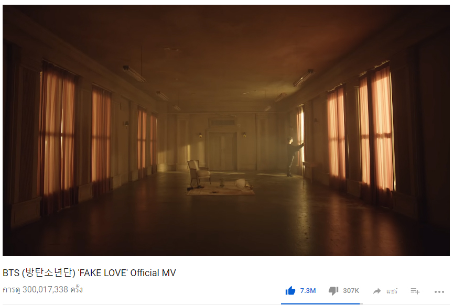Screen dimensions: 453x306
Task: Click the rightmost bright curtained window
Action: point(377,130)
